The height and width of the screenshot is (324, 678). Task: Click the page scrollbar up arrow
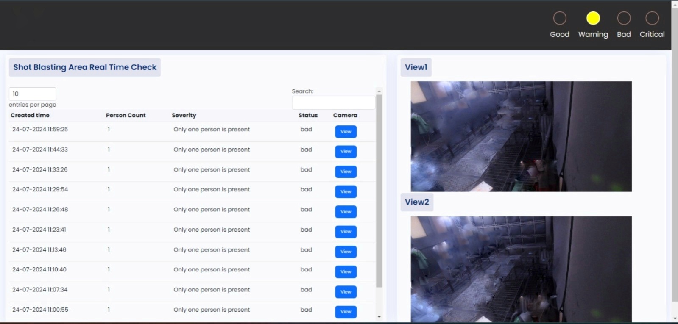[x=675, y=5]
